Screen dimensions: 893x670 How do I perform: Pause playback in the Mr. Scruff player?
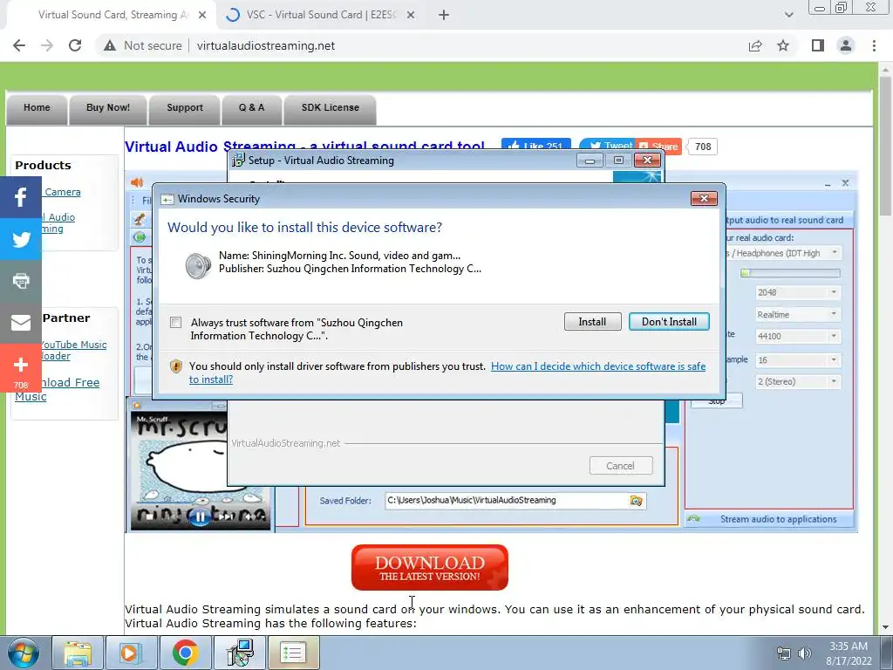pos(200,516)
